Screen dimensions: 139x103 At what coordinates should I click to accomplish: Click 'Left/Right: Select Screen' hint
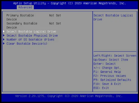(x=115, y=56)
